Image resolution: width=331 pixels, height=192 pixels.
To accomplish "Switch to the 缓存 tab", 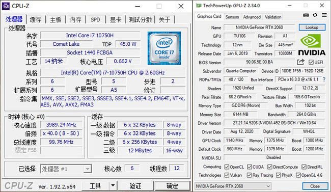I will (36, 20).
